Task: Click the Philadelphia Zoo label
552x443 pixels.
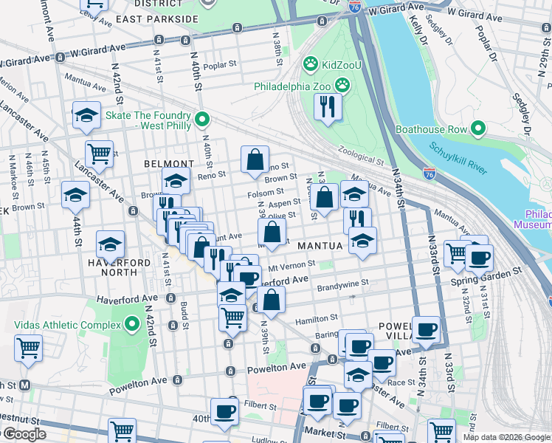Action: (x=292, y=86)
